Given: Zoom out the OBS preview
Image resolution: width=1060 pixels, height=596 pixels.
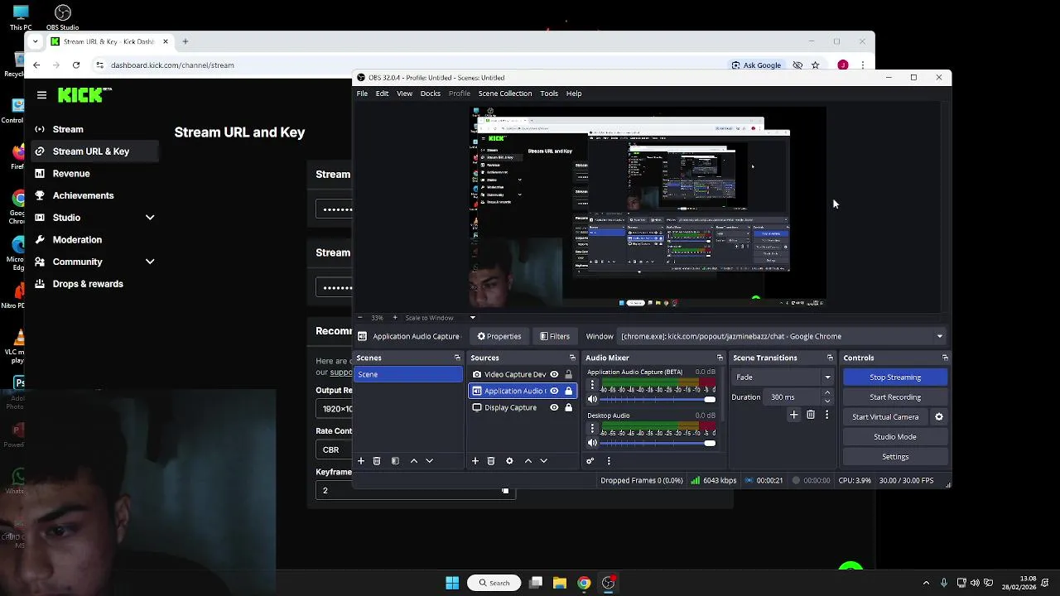Looking at the screenshot, I should pyautogui.click(x=359, y=318).
